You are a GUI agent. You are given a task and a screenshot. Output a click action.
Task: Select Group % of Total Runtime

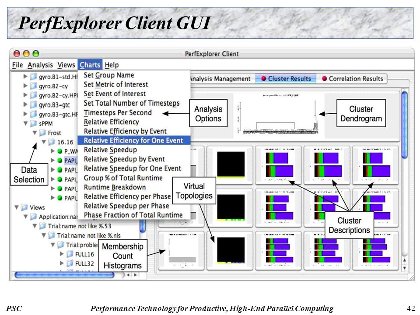(123, 178)
